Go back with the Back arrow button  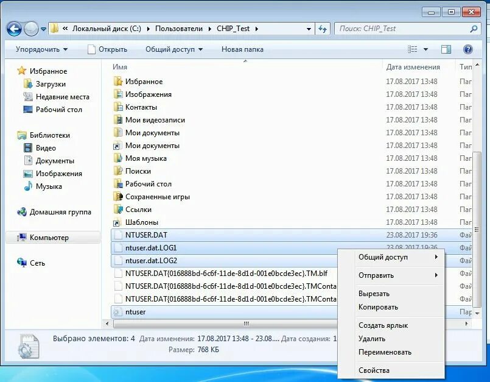(14, 29)
